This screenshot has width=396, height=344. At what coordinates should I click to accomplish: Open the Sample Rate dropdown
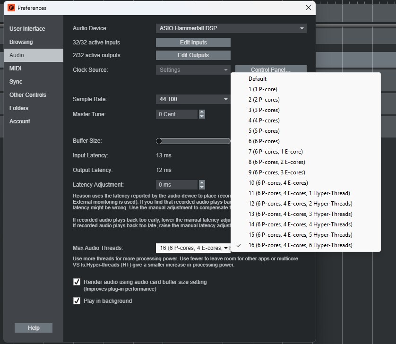193,99
